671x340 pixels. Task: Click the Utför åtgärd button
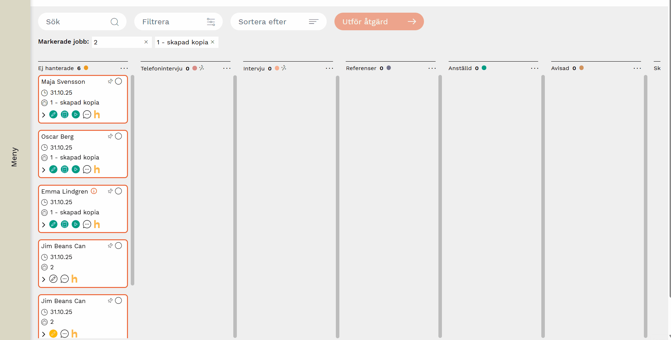379,22
